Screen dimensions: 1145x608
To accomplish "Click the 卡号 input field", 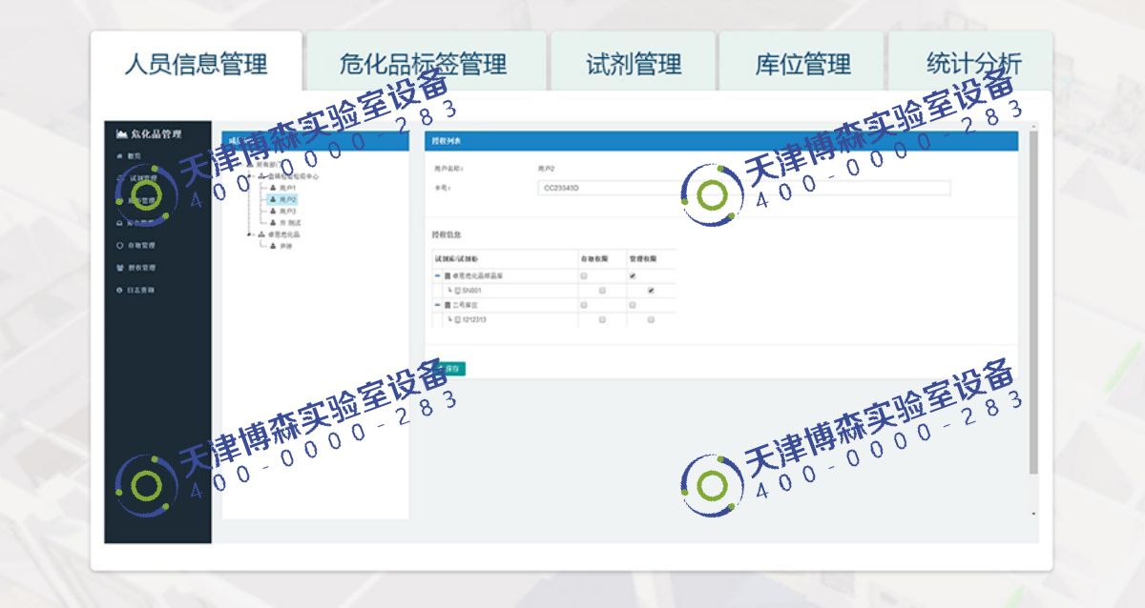I will (x=744, y=188).
